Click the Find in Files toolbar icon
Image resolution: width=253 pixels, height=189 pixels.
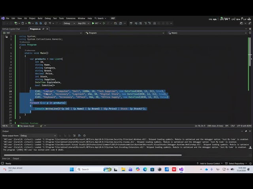[x=115, y=23]
